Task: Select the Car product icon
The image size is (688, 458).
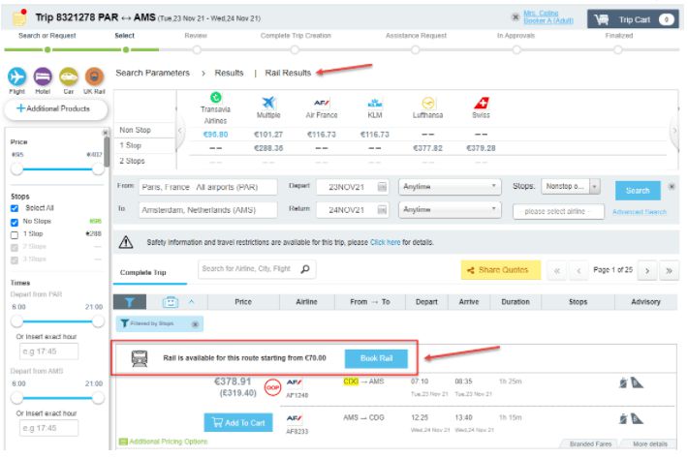Action: click(69, 77)
